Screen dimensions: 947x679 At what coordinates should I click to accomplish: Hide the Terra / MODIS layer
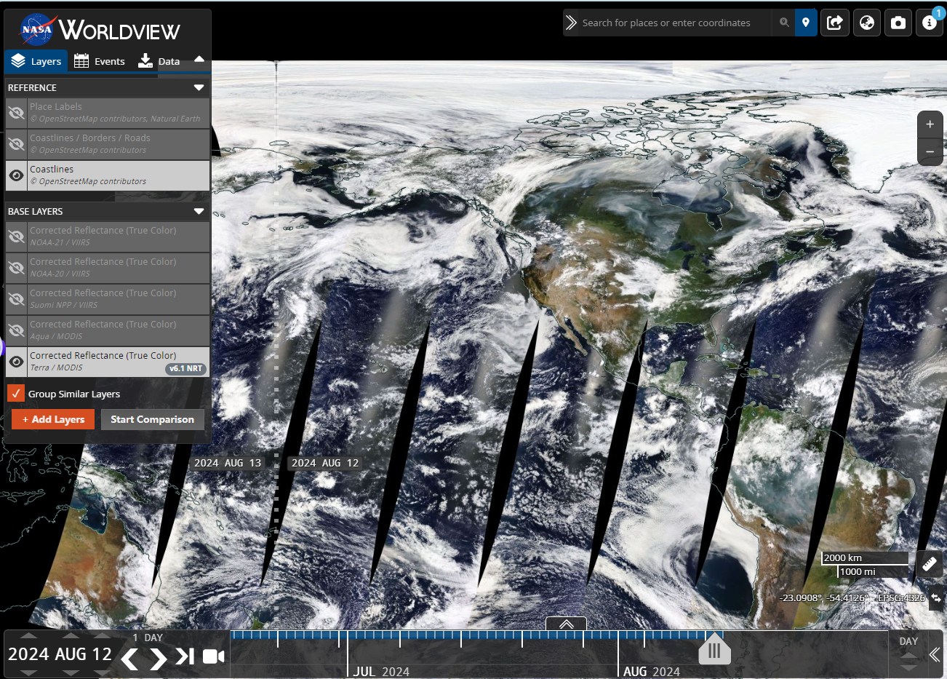tap(16, 362)
